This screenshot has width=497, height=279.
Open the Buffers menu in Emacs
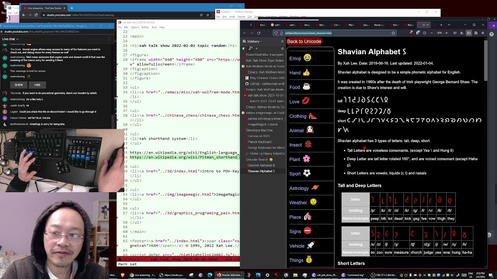click(x=145, y=28)
